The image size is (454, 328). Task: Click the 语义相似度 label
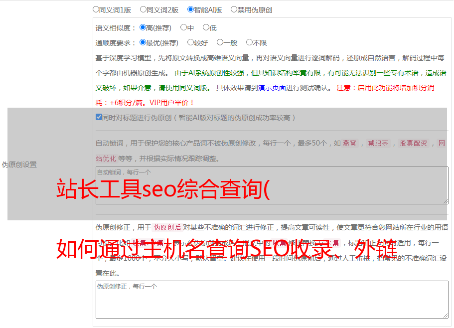click(115, 28)
